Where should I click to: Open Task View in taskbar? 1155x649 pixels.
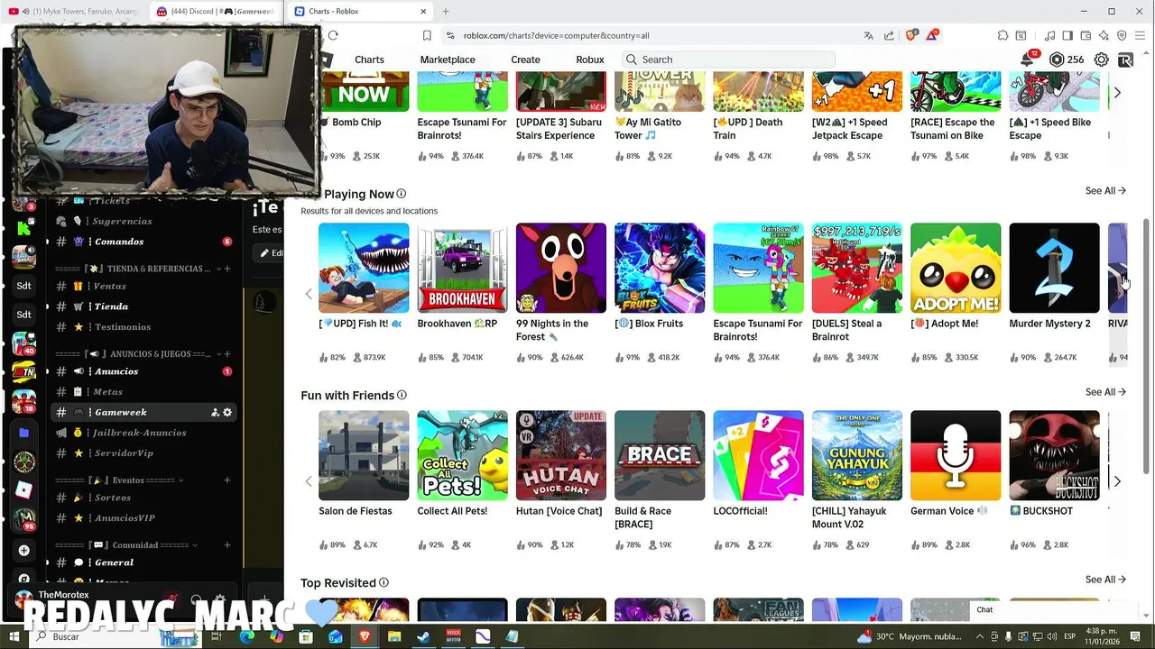tap(217, 636)
